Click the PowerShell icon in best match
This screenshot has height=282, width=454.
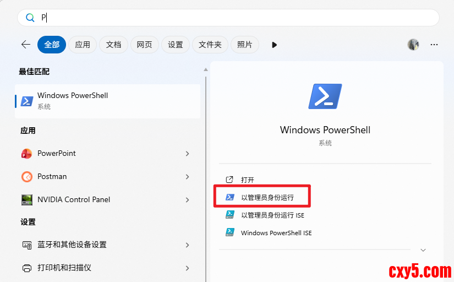[x=27, y=101]
